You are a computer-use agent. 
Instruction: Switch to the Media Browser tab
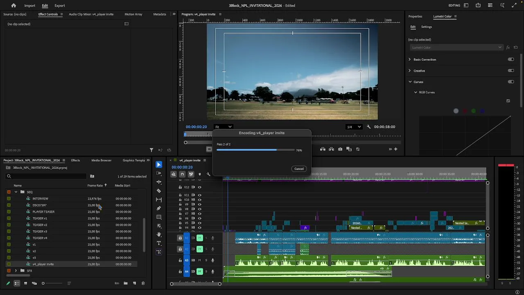tap(102, 160)
